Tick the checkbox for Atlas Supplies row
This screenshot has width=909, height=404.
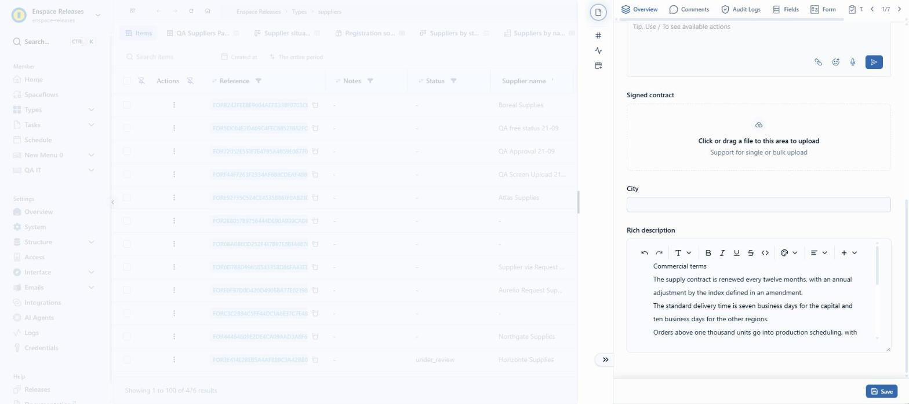pyautogui.click(x=127, y=197)
